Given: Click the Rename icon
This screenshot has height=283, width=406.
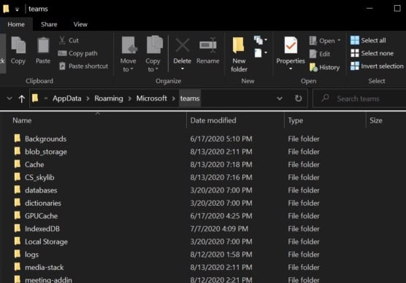Looking at the screenshot, I should click(207, 45).
